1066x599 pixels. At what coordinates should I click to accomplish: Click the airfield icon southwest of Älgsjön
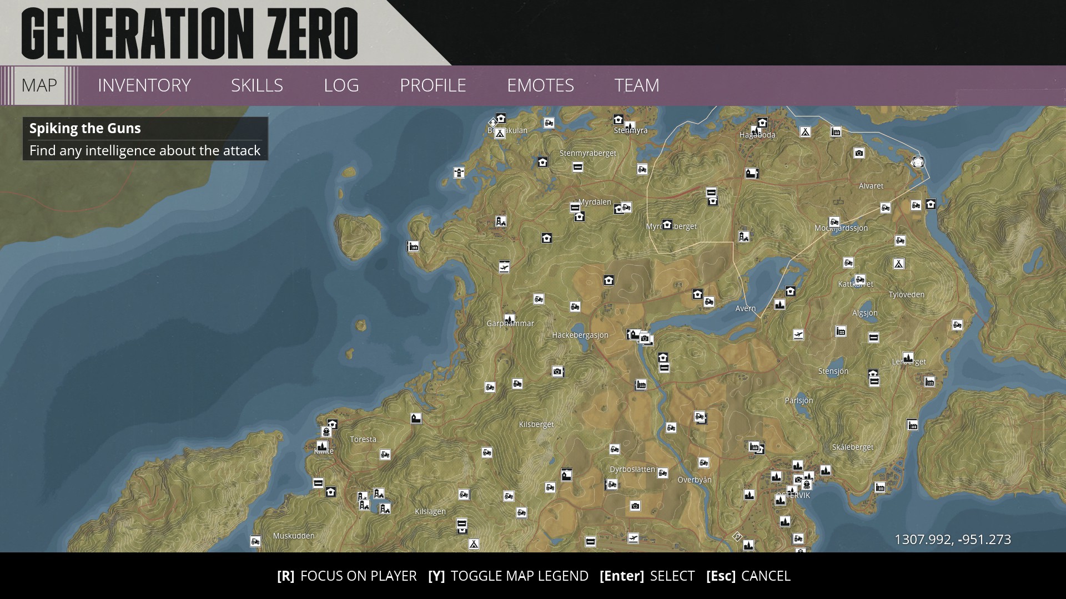click(x=798, y=334)
